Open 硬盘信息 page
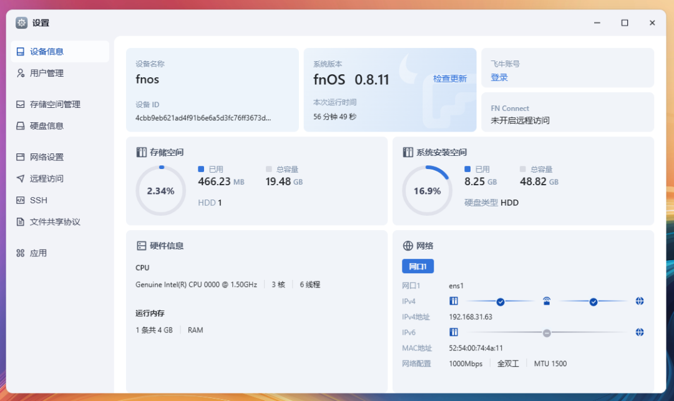Image resolution: width=674 pixels, height=401 pixels. [60, 126]
